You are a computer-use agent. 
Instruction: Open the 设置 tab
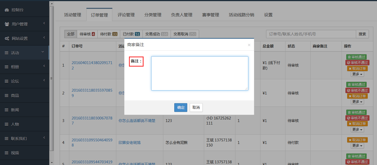[268, 15]
